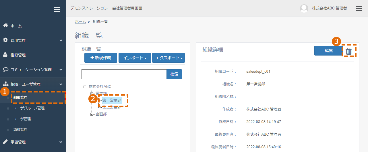368x152 pixels.
Task: Click 2022-08-08 14:19:47 creation date
Action: pyautogui.click(x=264, y=122)
